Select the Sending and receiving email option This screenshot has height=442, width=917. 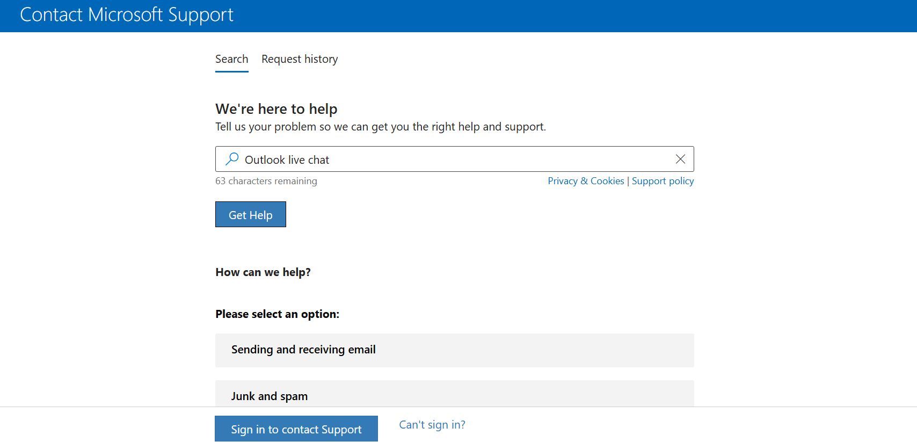coord(455,350)
